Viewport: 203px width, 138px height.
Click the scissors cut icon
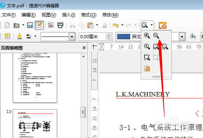click(x=72, y=25)
